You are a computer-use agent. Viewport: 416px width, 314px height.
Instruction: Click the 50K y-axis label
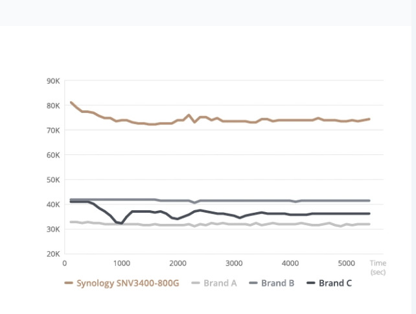53,180
